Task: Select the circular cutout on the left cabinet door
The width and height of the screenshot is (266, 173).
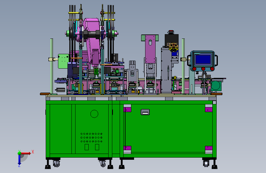Action: 94,114
